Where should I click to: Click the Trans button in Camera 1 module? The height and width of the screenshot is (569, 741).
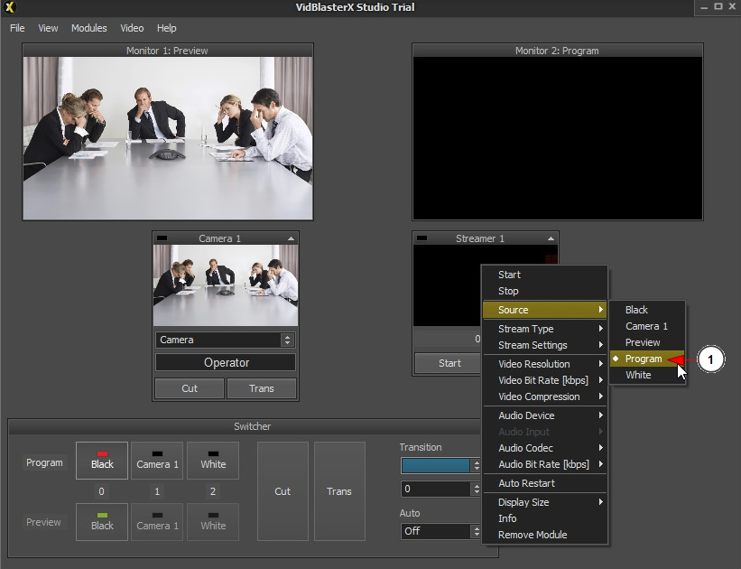pyautogui.click(x=262, y=388)
